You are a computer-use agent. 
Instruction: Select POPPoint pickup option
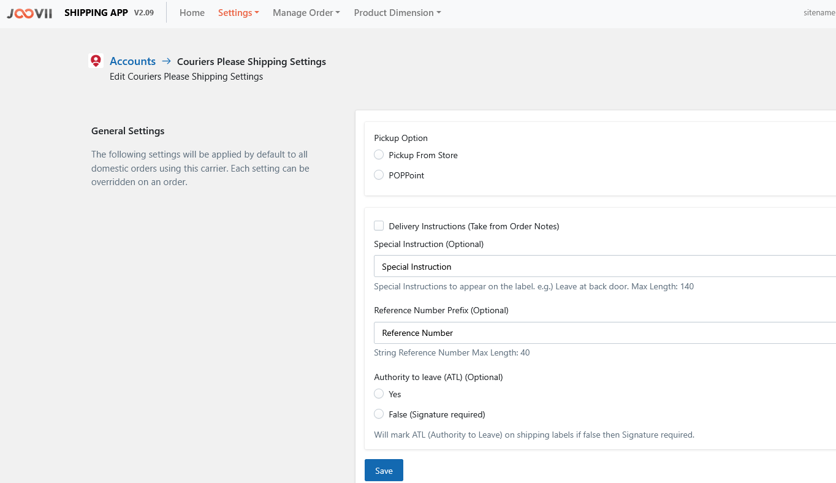pos(379,175)
